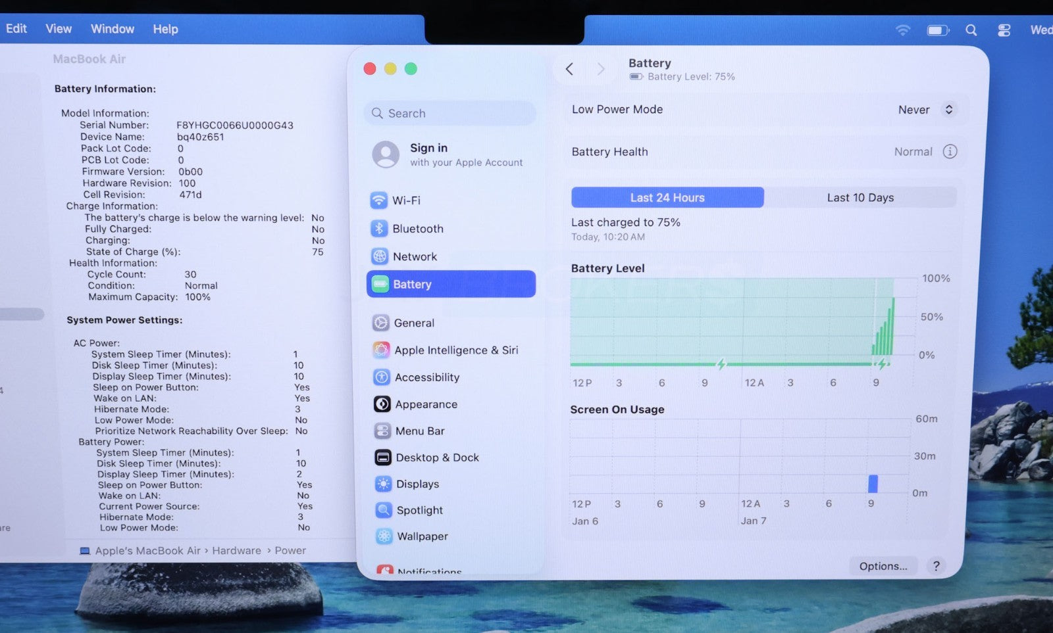The height and width of the screenshot is (633, 1053).
Task: Click the blue Screen On Usage bar
Action: pyautogui.click(x=873, y=483)
